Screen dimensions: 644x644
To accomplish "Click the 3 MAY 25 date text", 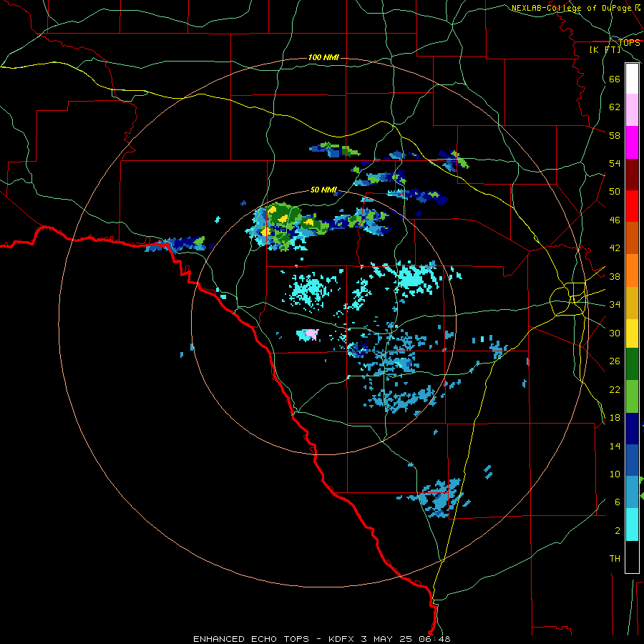I will pyautogui.click(x=386, y=639).
